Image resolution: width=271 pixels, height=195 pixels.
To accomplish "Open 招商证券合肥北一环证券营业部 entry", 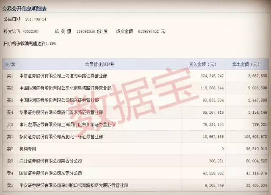I will tap(61, 137).
